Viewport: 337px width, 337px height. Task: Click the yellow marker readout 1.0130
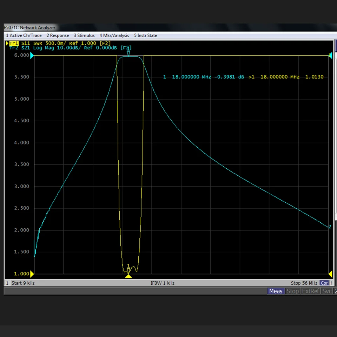coord(314,77)
